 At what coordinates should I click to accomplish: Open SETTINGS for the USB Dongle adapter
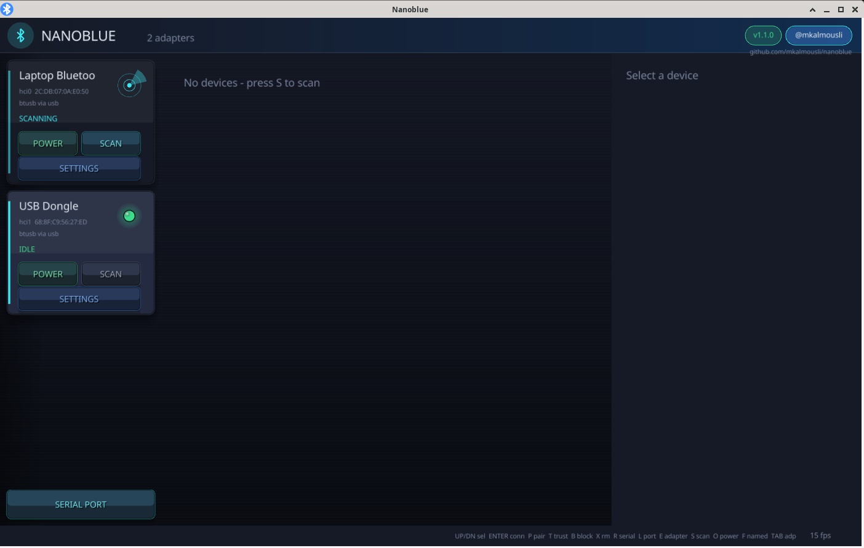click(79, 299)
